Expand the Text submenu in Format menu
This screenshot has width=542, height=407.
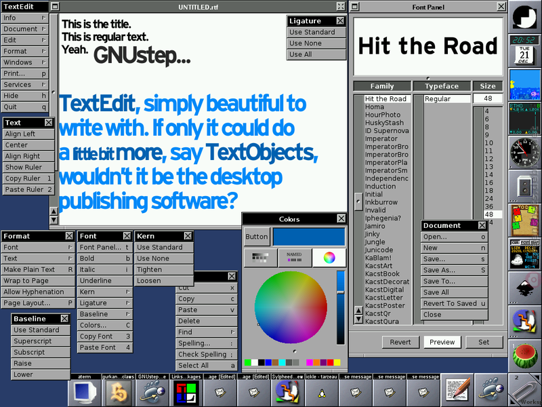point(38,258)
